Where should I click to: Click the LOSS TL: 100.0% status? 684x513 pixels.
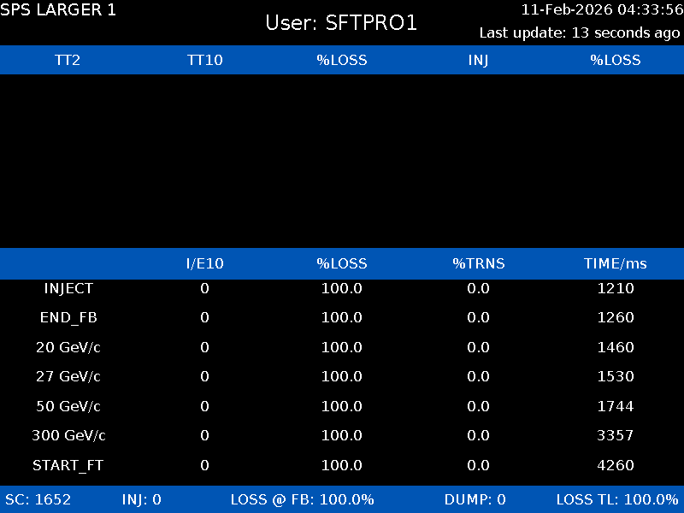pyautogui.click(x=616, y=499)
